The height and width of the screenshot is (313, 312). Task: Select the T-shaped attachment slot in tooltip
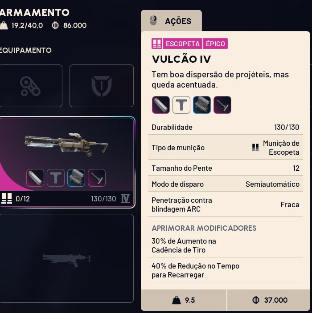(181, 105)
